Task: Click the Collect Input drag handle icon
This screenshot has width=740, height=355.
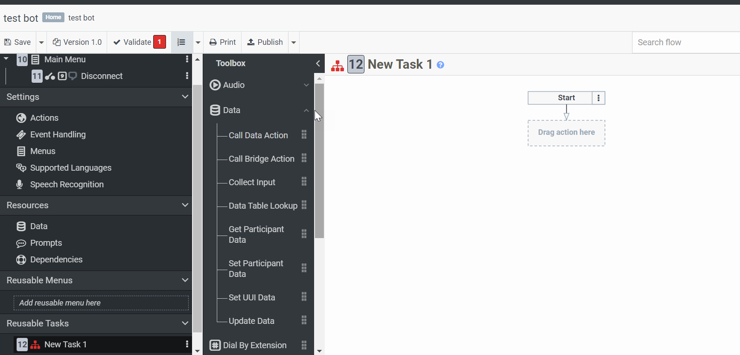Action: click(304, 182)
